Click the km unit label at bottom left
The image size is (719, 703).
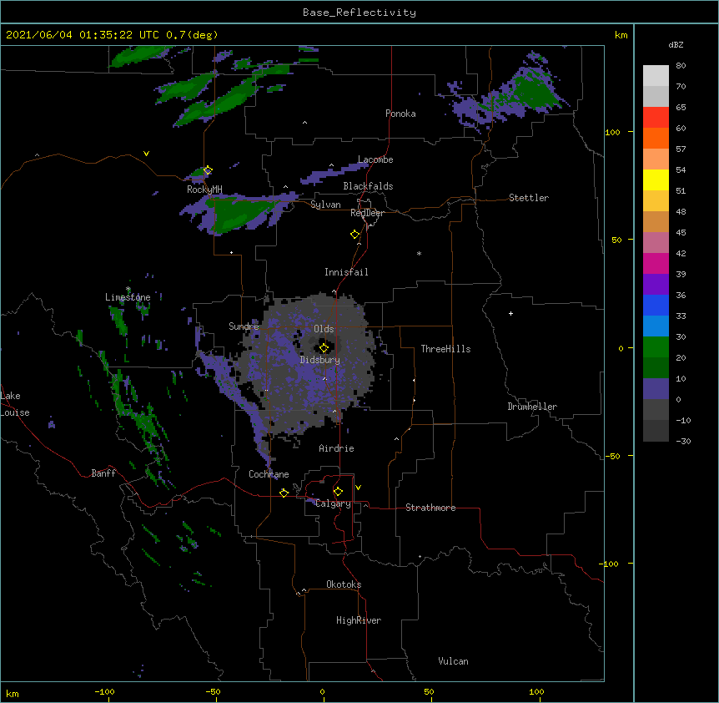12,693
